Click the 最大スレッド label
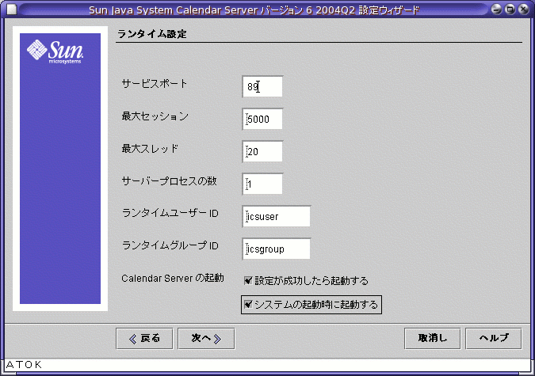535x376 pixels. 150,149
